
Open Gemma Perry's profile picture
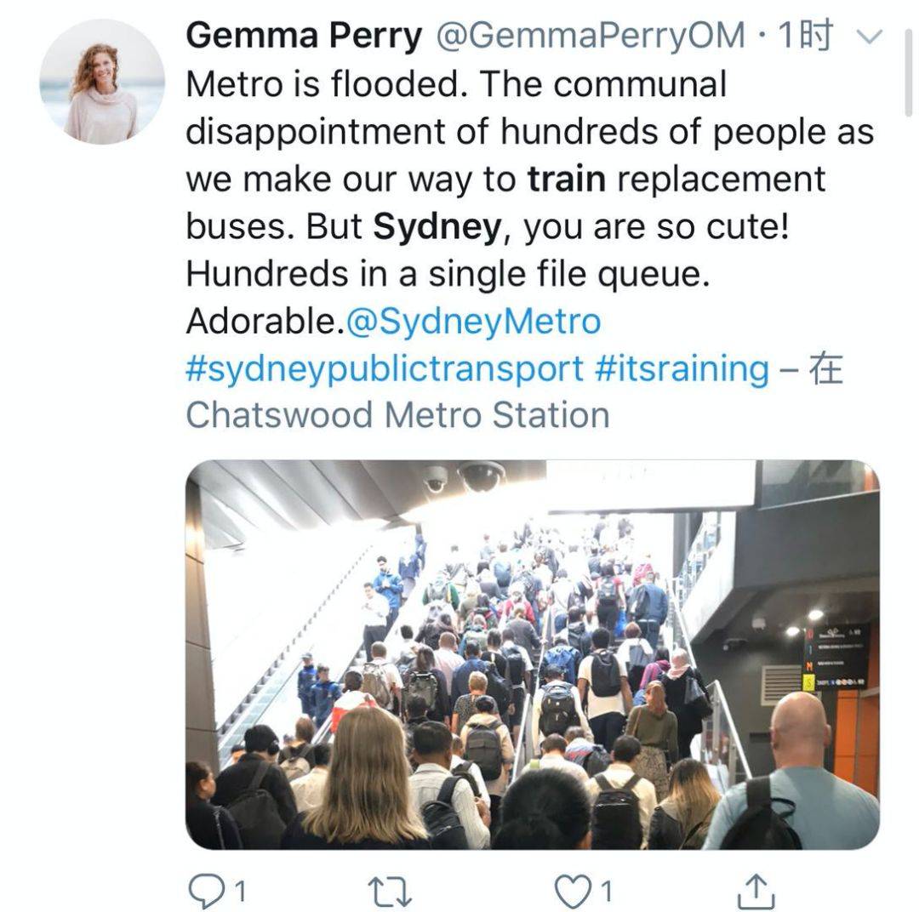click(x=102, y=82)
